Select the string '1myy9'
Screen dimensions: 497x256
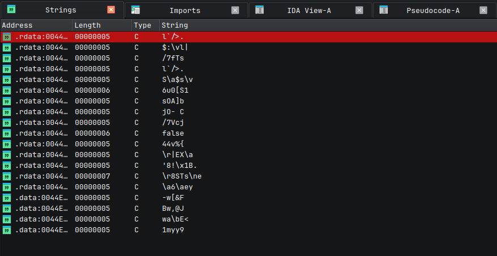(x=173, y=231)
